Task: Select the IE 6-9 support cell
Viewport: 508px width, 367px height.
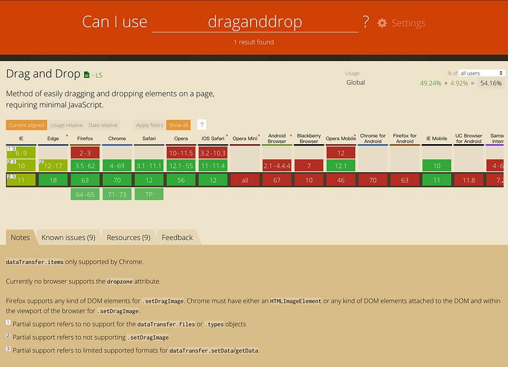Action: pyautogui.click(x=21, y=152)
